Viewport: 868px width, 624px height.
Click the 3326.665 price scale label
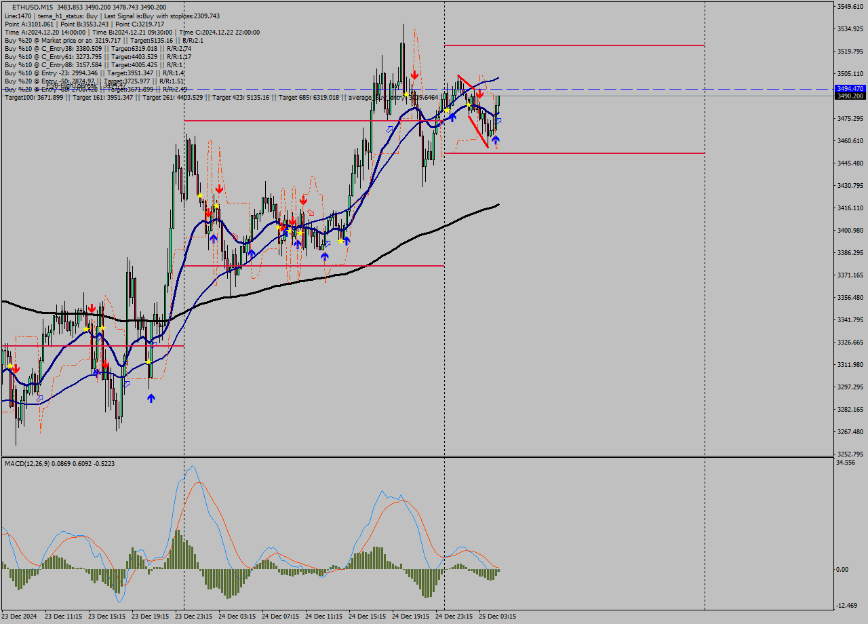coord(850,343)
